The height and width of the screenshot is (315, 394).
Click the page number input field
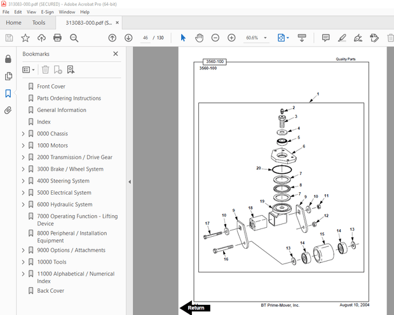146,38
